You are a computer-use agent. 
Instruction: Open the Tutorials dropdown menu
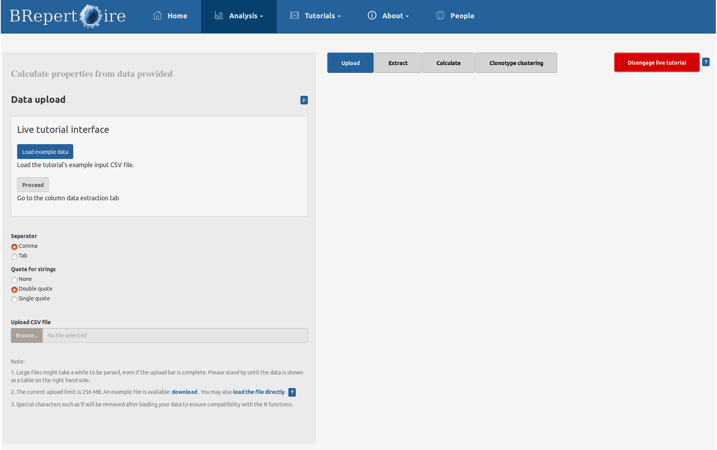pos(322,16)
